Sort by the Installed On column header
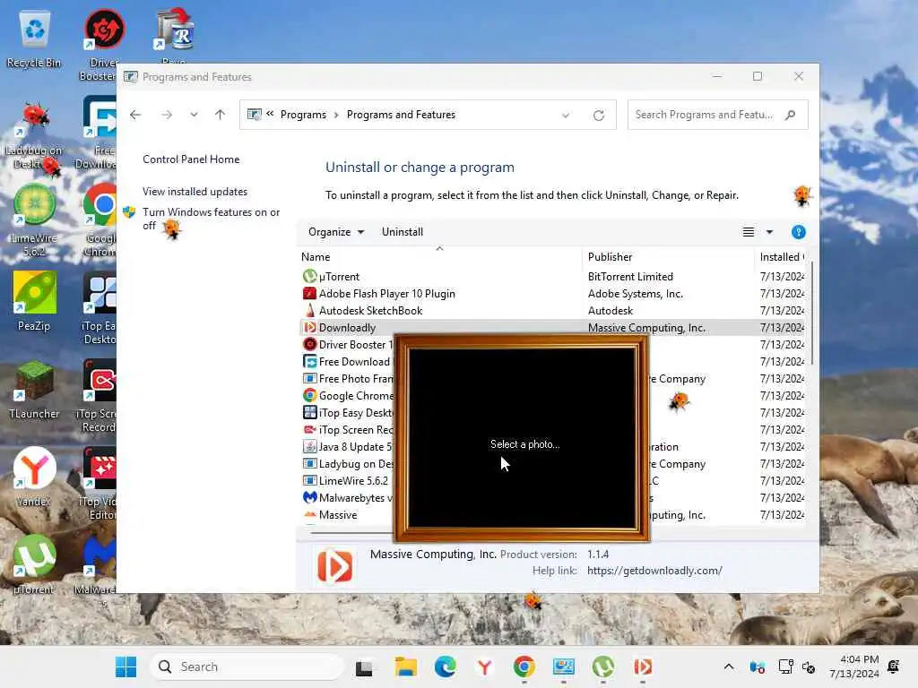The width and height of the screenshot is (918, 688). 781,257
